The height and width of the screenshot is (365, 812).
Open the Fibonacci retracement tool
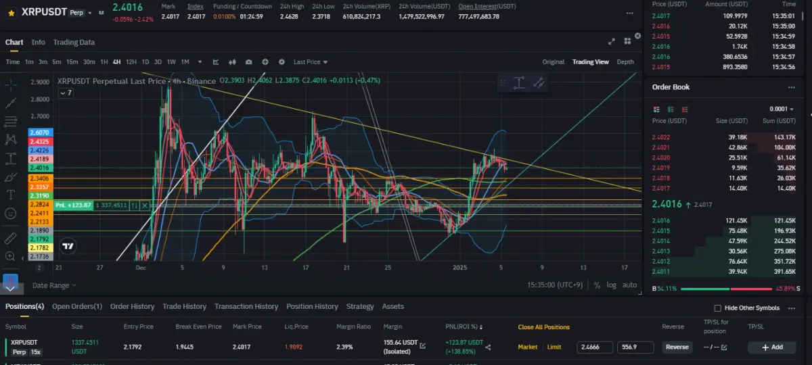[x=11, y=122]
